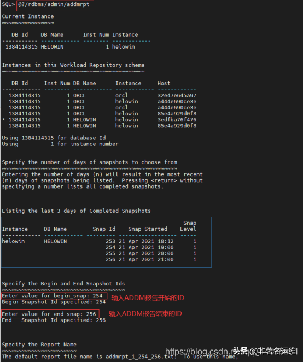Image resolution: width=303 pixels, height=362 pixels.
Task: Click snapshot time '19:00'
Action: pos(166,247)
